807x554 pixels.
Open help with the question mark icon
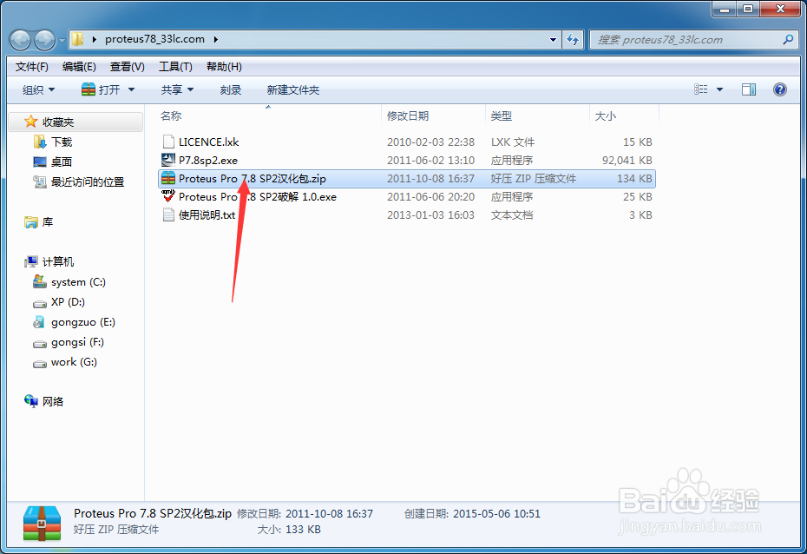pyautogui.click(x=780, y=89)
